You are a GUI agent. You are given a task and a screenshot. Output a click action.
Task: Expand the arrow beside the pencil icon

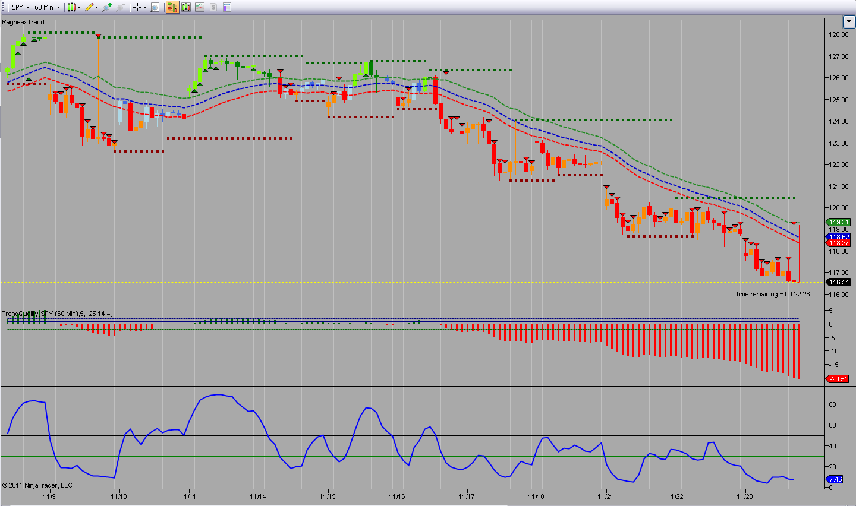[x=96, y=7]
